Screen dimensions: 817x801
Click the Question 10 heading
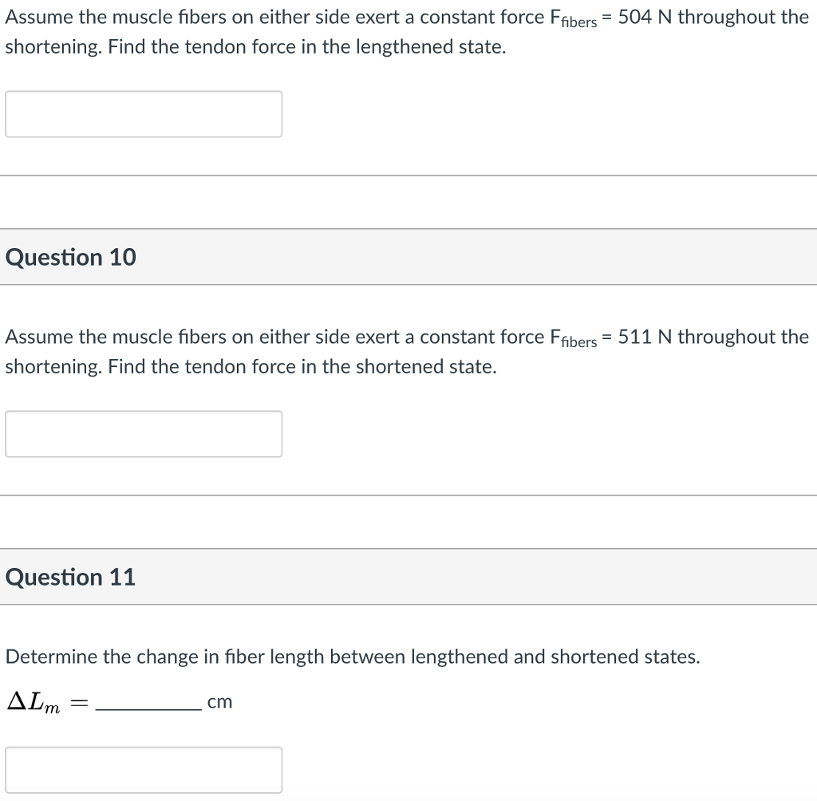pyautogui.click(x=70, y=257)
